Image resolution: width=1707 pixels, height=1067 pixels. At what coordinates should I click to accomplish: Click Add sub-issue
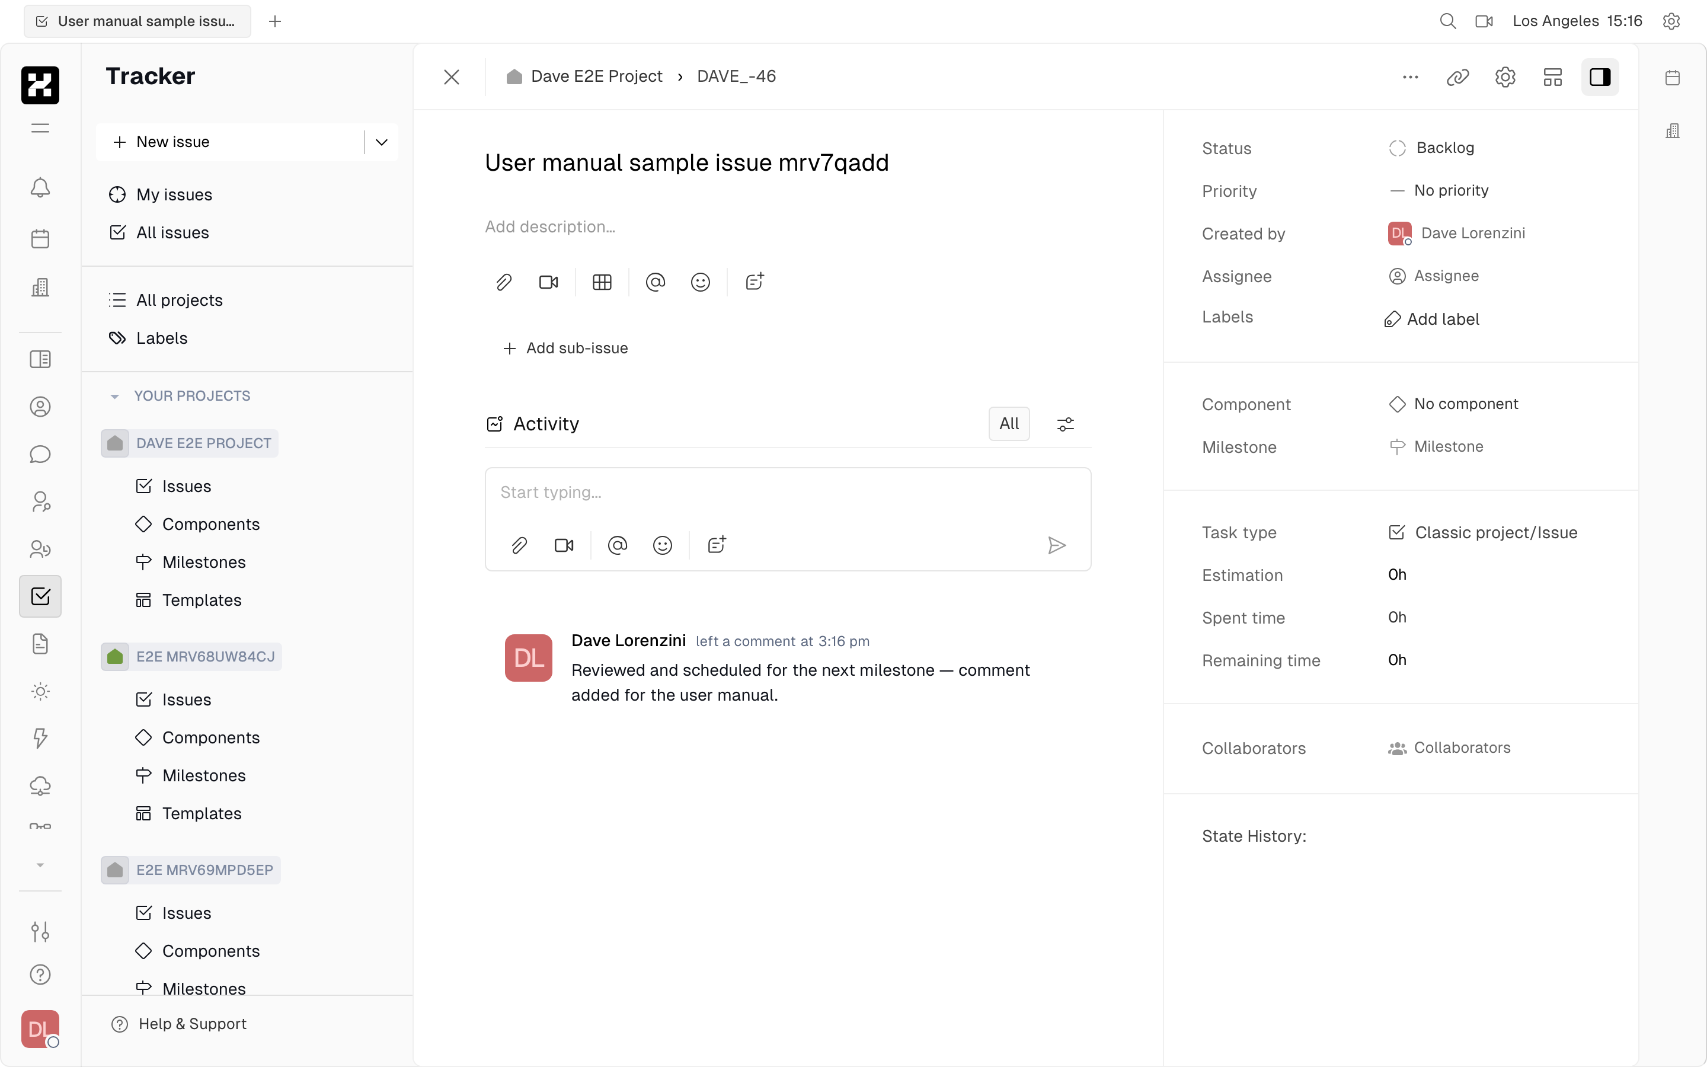tap(565, 348)
